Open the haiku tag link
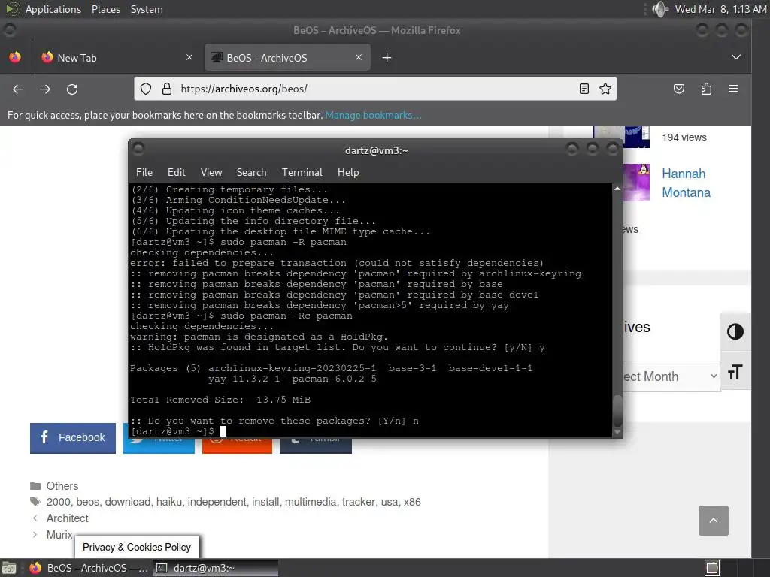770x577 pixels. [x=169, y=502]
